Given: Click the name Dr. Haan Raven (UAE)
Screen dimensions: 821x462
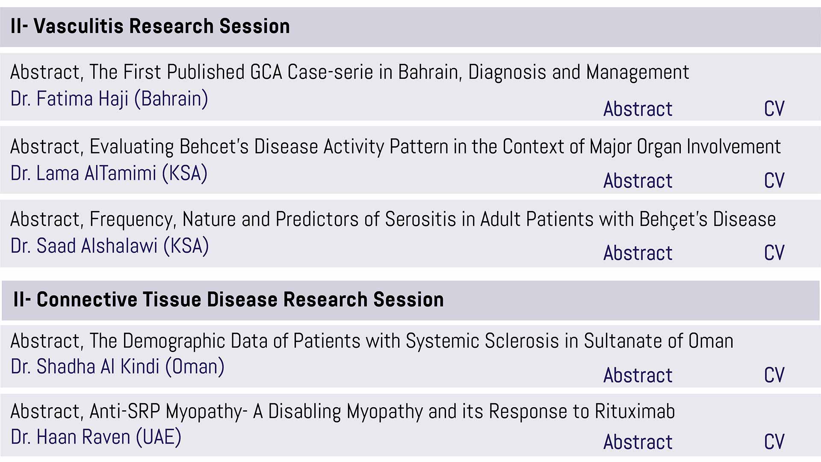Looking at the screenshot, I should click(96, 438).
